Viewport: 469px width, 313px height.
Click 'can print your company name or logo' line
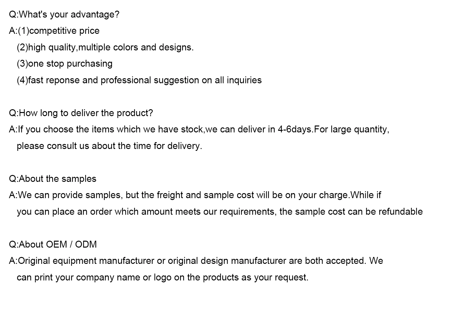(x=163, y=278)
